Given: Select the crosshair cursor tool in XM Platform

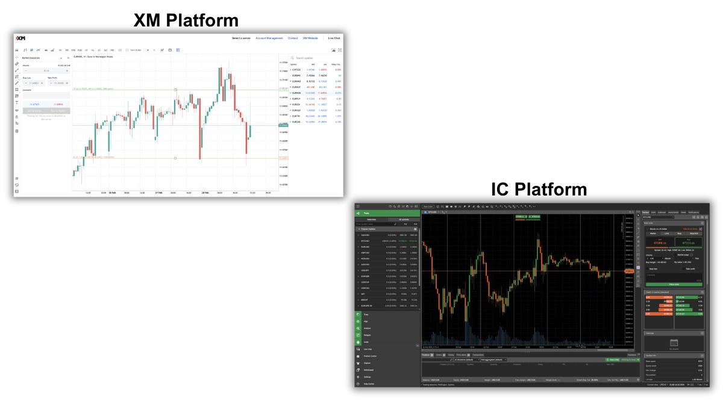Looking at the screenshot, I should (x=17, y=58).
